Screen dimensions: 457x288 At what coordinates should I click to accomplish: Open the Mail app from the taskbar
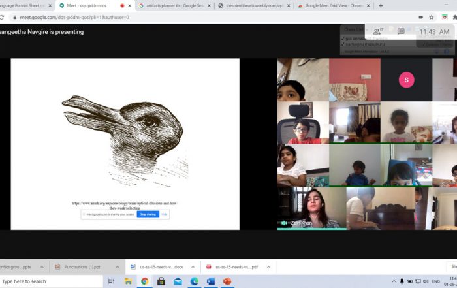[178, 281]
